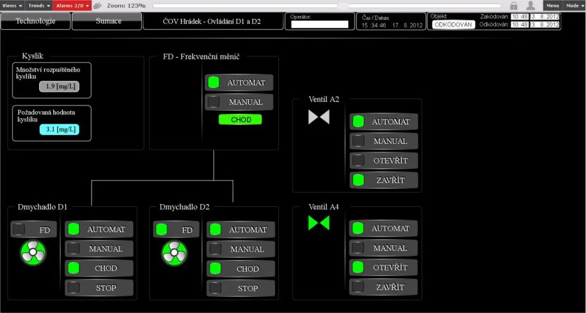Screen dimensions: 586x313
Task: Set Dmychadlo D2 to MANUAL
Action: click(241, 249)
